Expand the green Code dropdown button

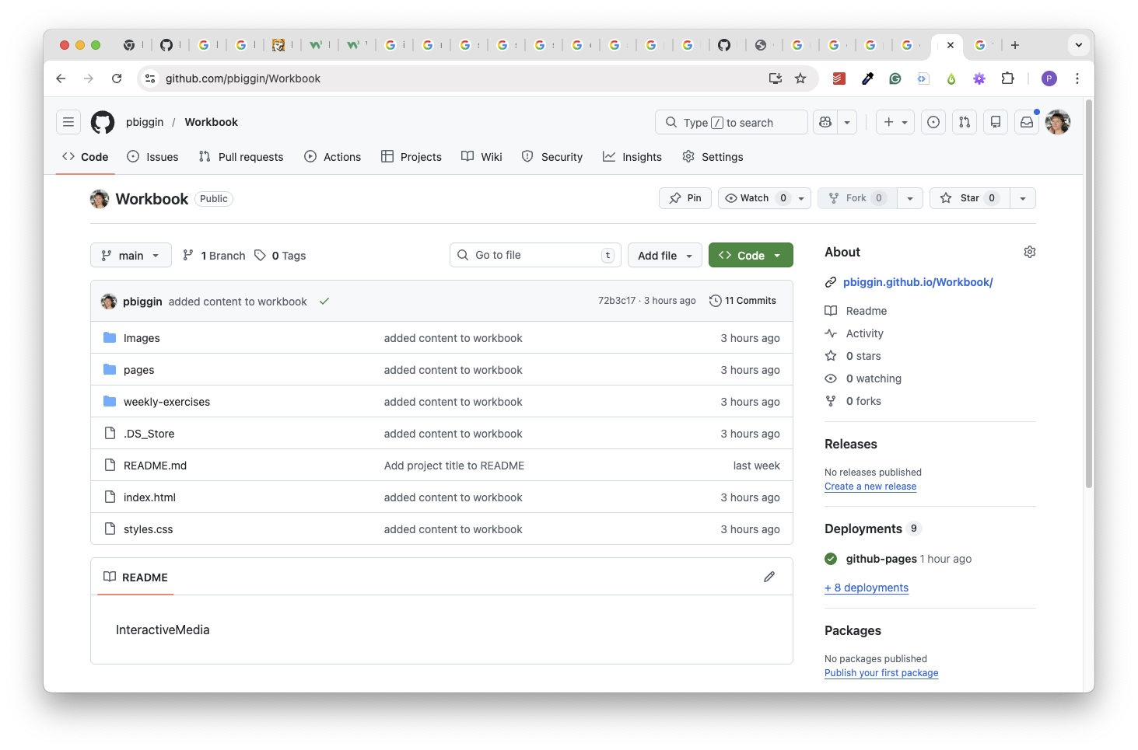tap(751, 256)
